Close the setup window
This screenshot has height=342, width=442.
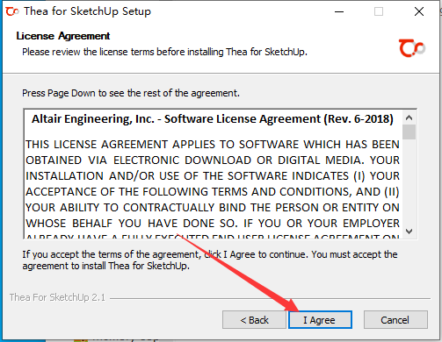tap(419, 11)
